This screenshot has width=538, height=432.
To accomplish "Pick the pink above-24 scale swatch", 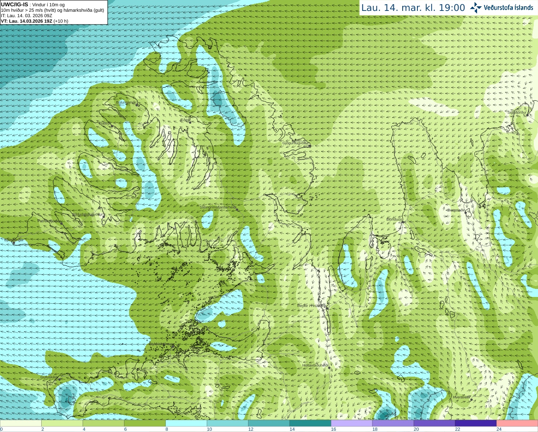I will (x=517, y=423).
